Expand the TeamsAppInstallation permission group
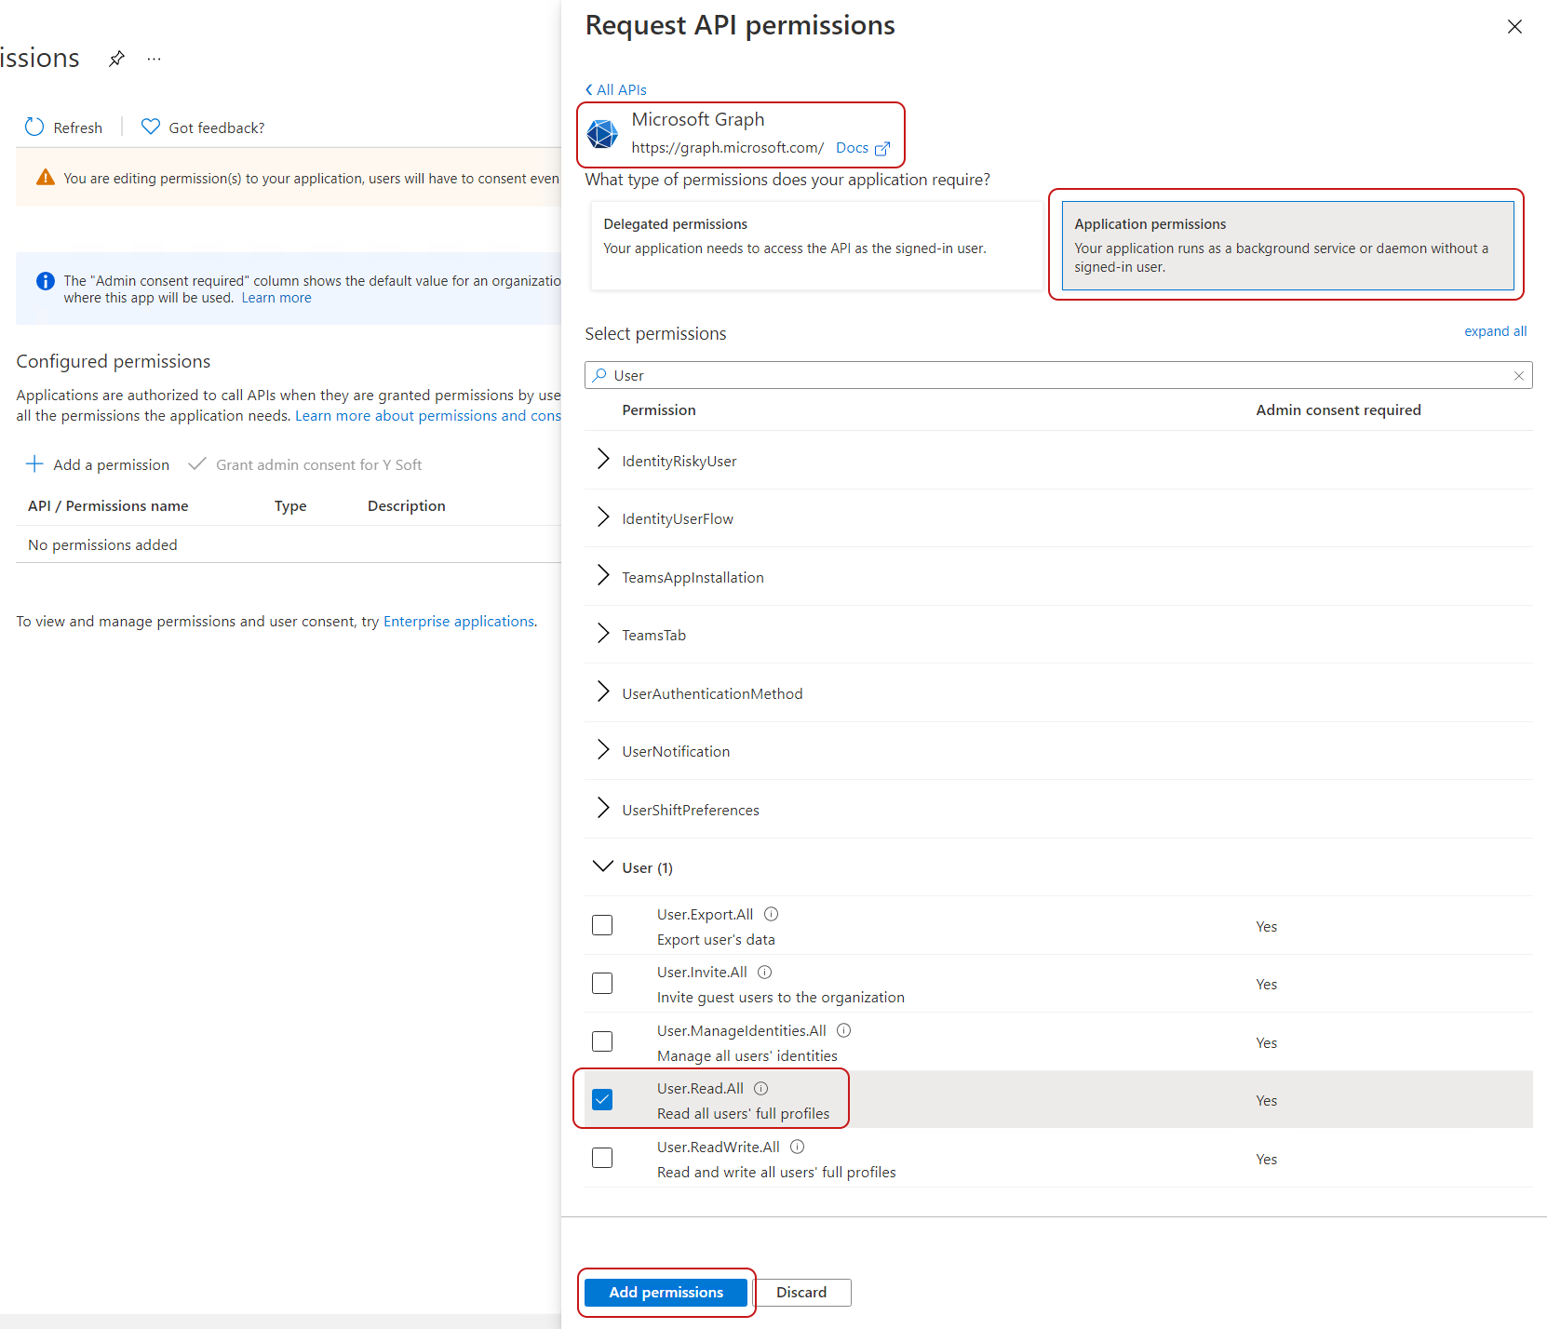This screenshot has width=1547, height=1329. (x=603, y=576)
